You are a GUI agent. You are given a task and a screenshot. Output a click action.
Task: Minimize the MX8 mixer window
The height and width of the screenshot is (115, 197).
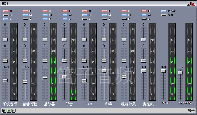pos(188,4)
